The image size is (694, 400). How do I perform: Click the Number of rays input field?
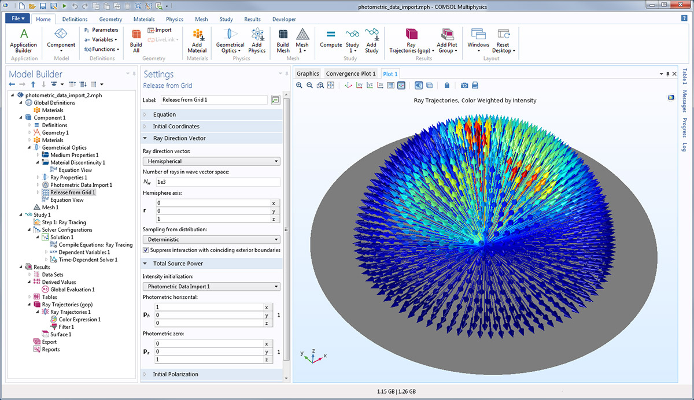click(217, 182)
